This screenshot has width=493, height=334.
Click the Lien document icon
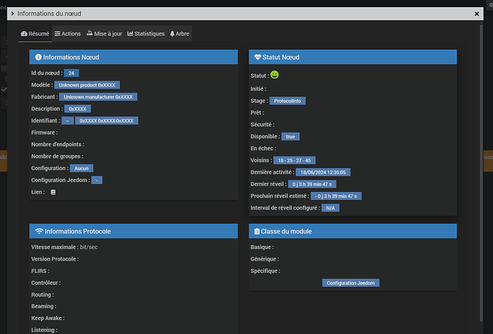(53, 192)
